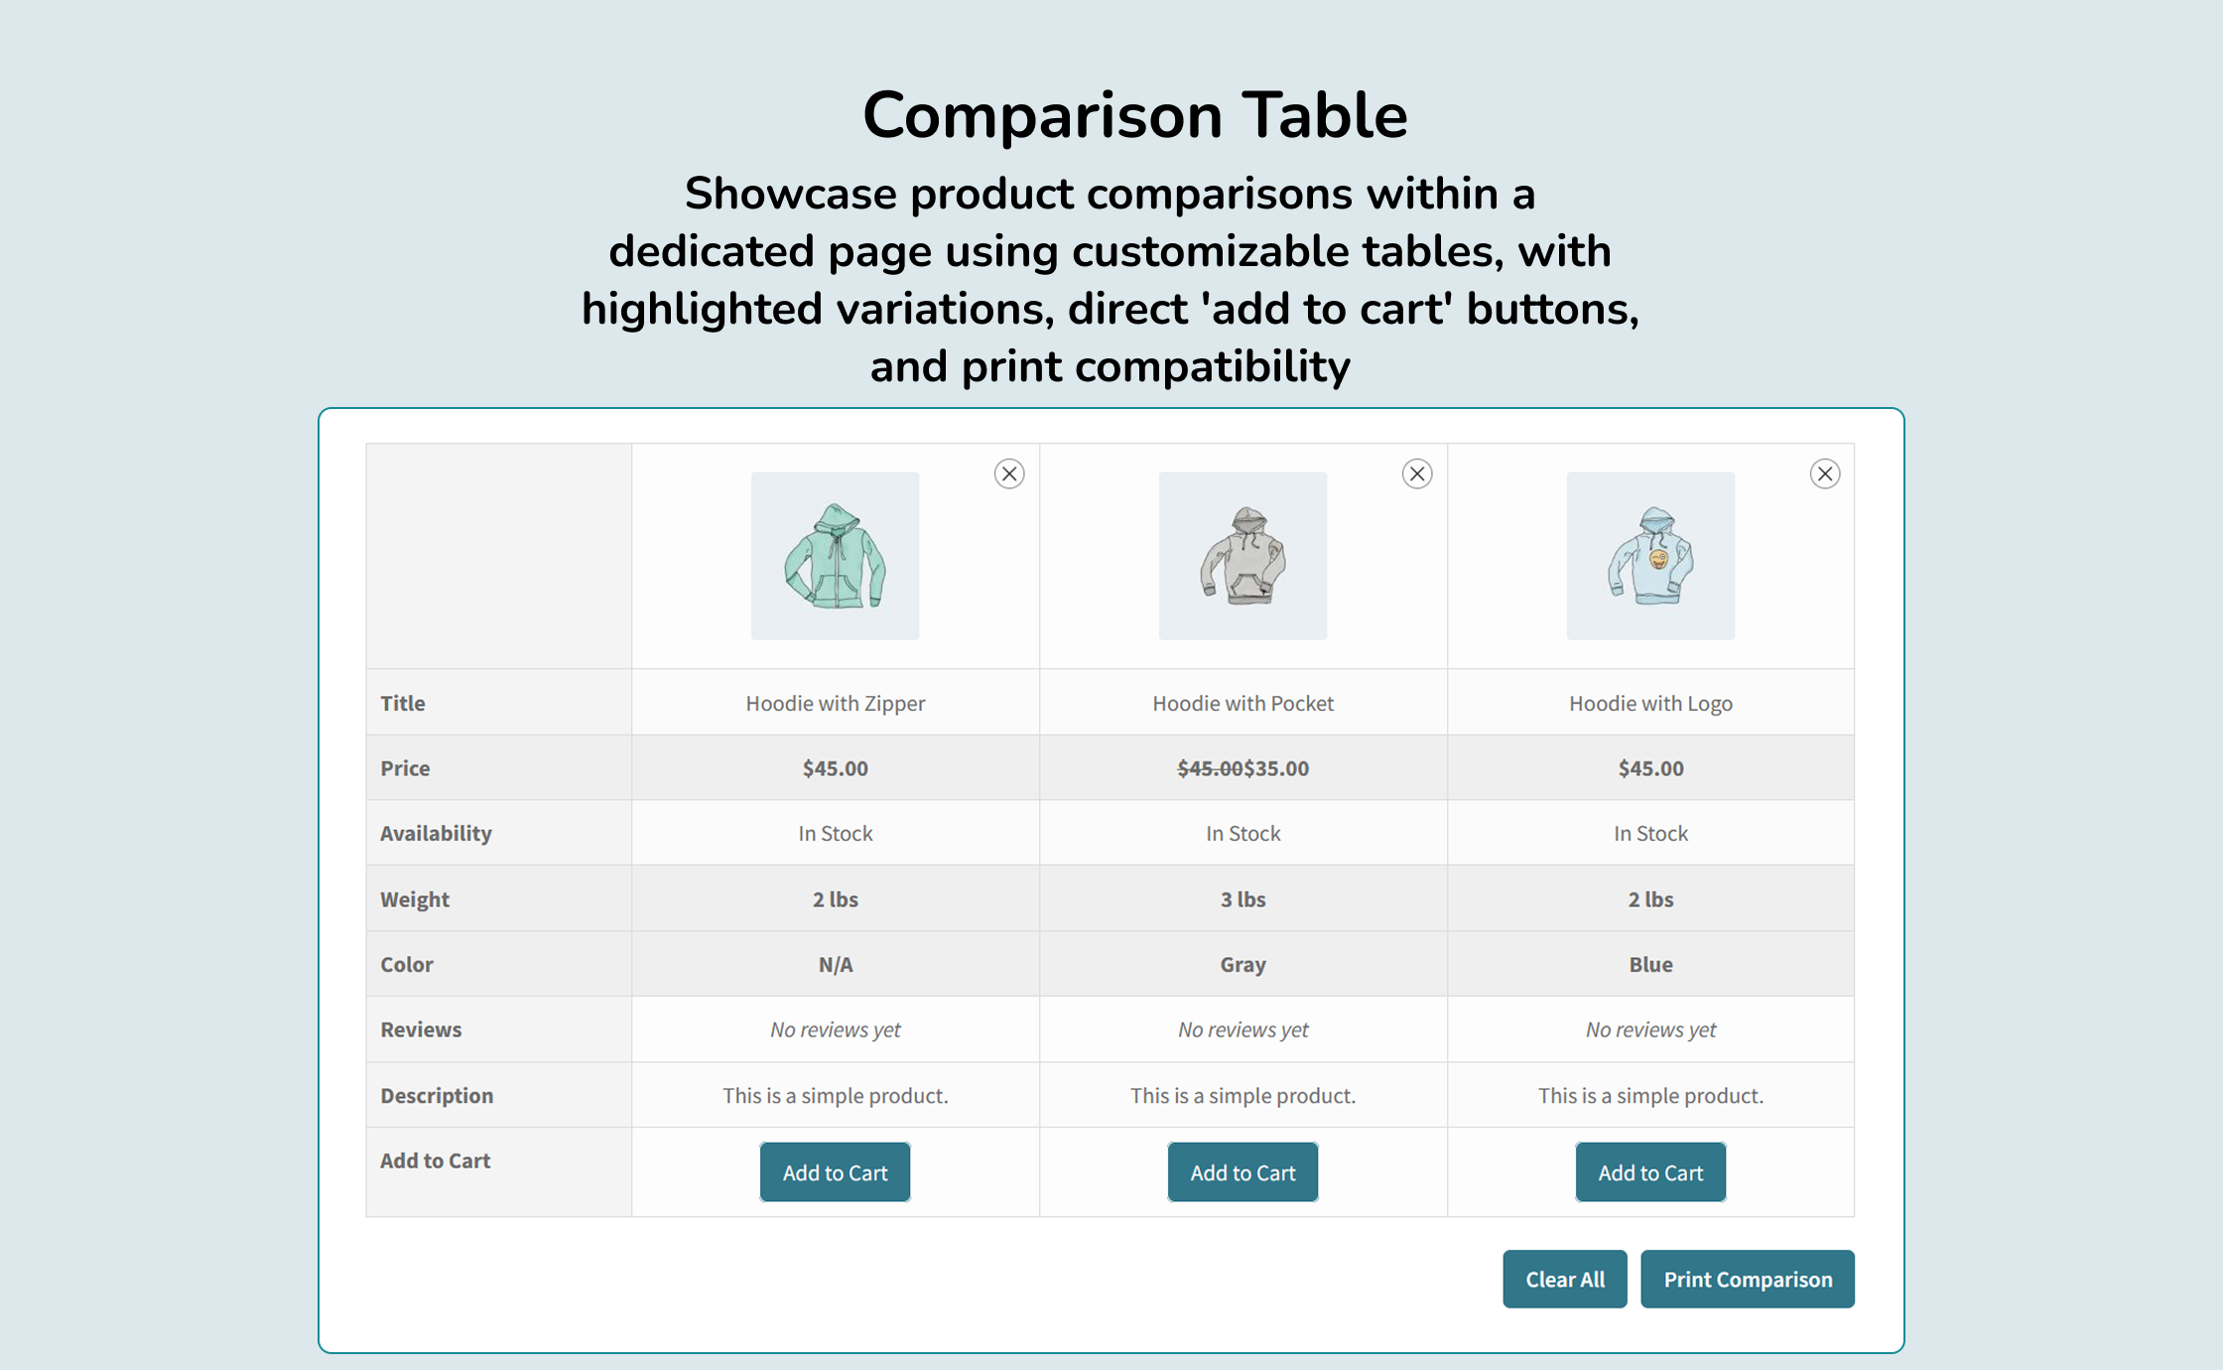
Task: Add Hoodie with Logo to cart
Action: click(x=1650, y=1172)
